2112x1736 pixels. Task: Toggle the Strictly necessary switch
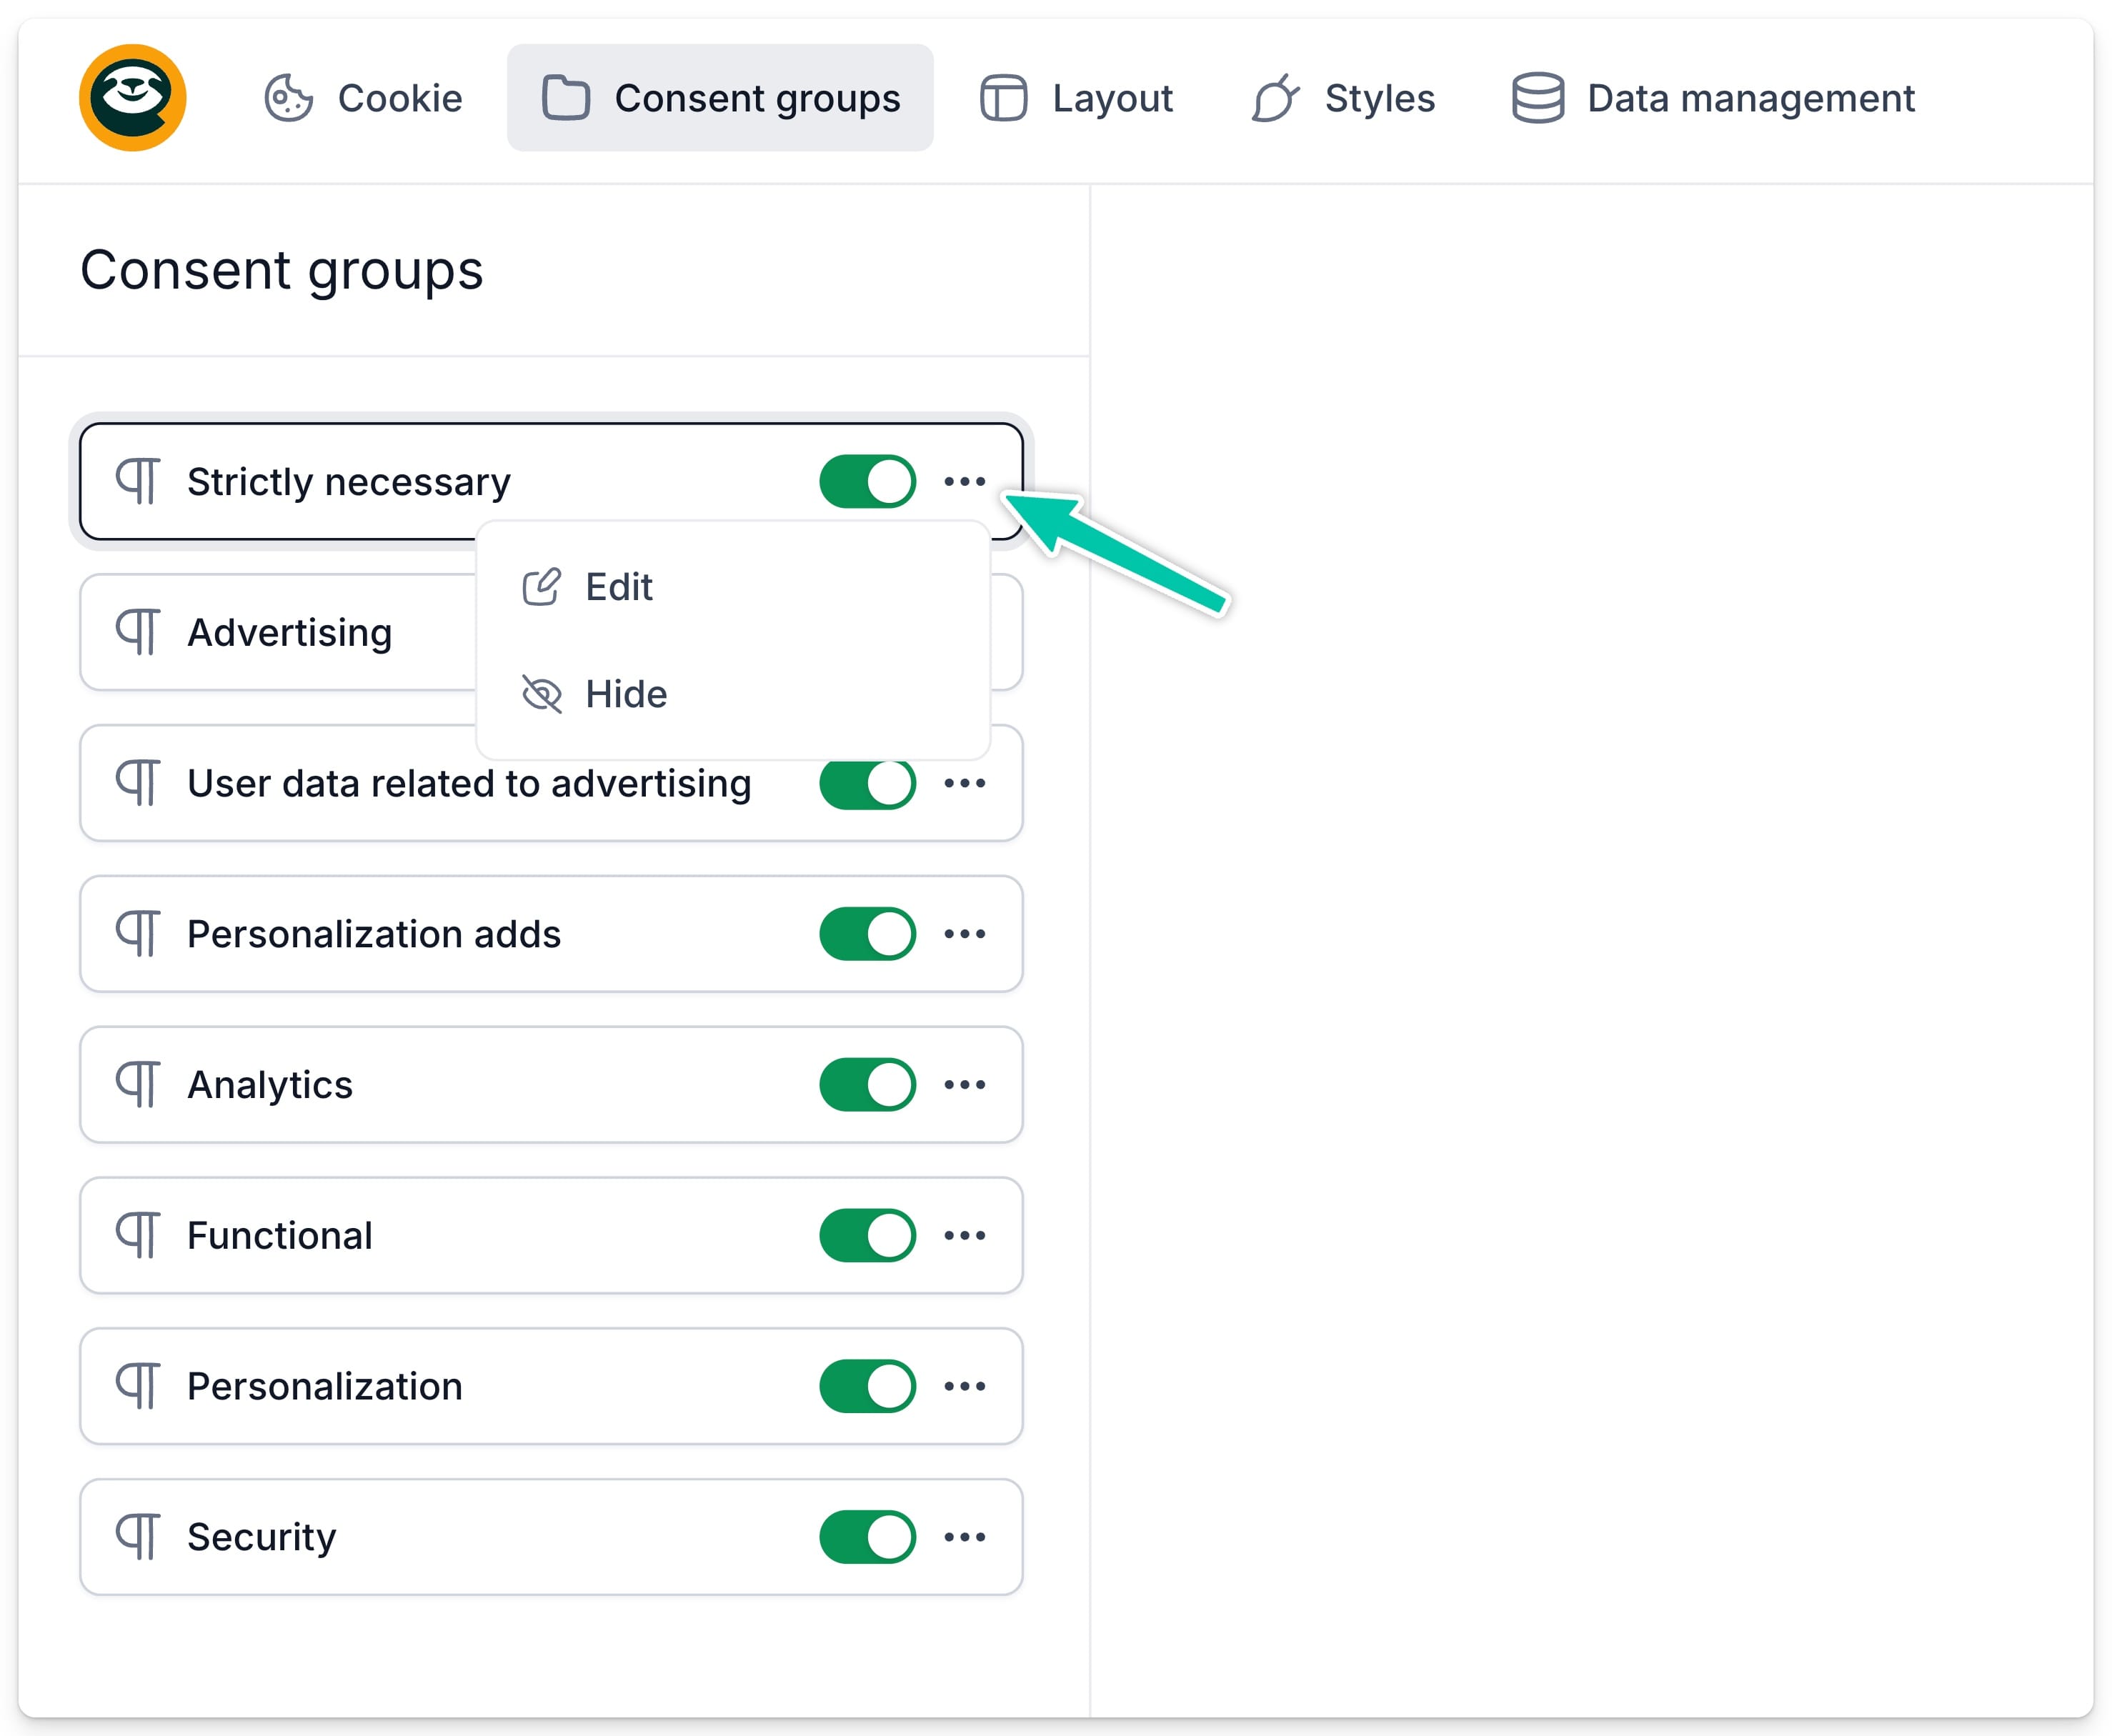tap(868, 482)
